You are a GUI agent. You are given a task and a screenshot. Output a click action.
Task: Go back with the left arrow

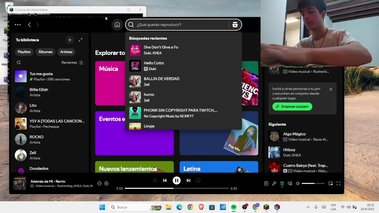(29, 25)
